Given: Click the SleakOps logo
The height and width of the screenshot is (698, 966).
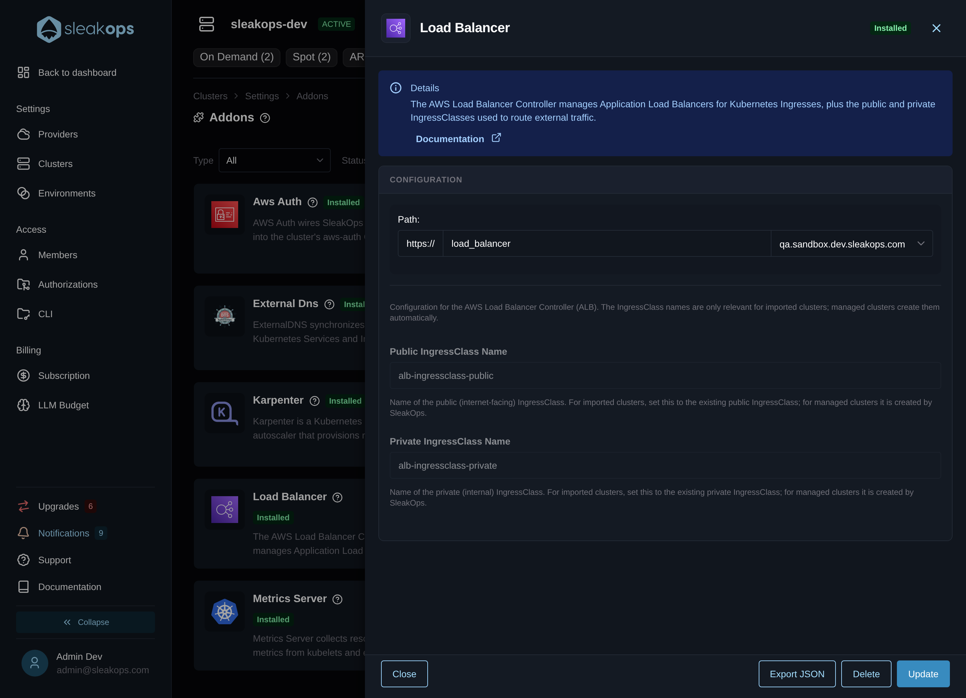Looking at the screenshot, I should pyautogui.click(x=85, y=29).
